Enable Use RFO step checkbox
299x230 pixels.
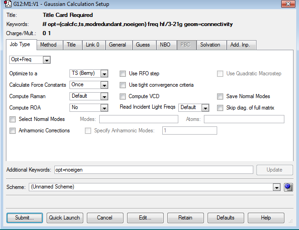(123, 73)
